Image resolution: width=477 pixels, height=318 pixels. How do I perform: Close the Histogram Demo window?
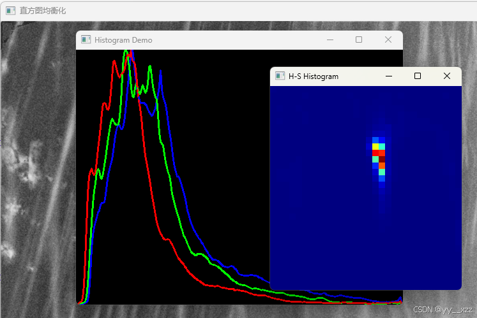(x=388, y=40)
